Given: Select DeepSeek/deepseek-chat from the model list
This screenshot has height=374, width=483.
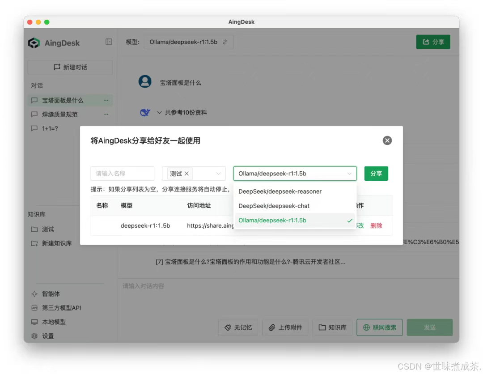Looking at the screenshot, I should pos(295,206).
